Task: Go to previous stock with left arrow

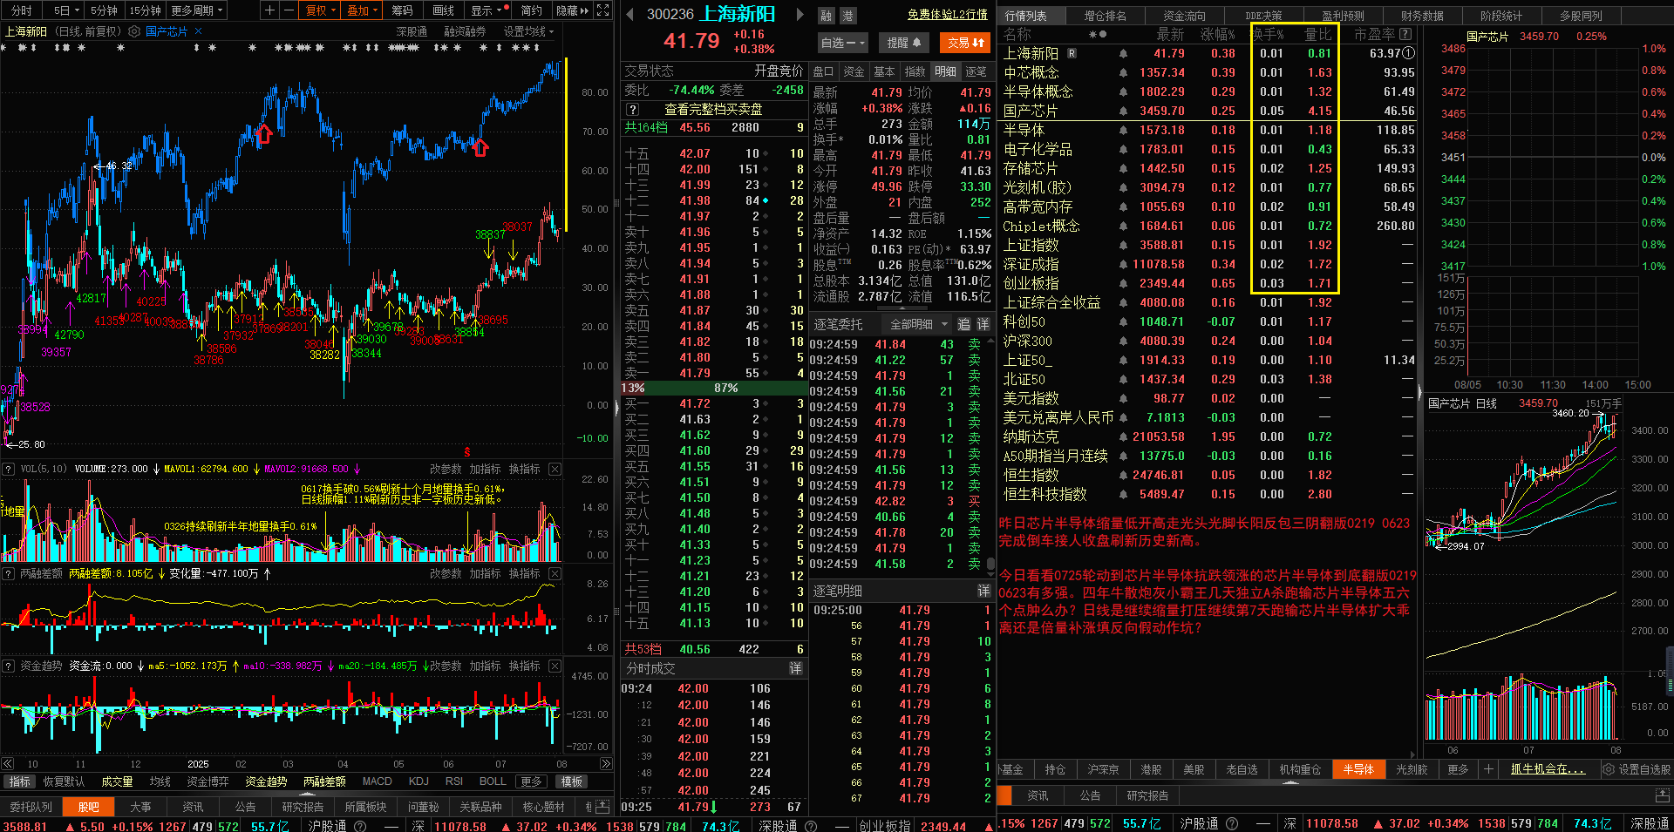Action: point(630,15)
